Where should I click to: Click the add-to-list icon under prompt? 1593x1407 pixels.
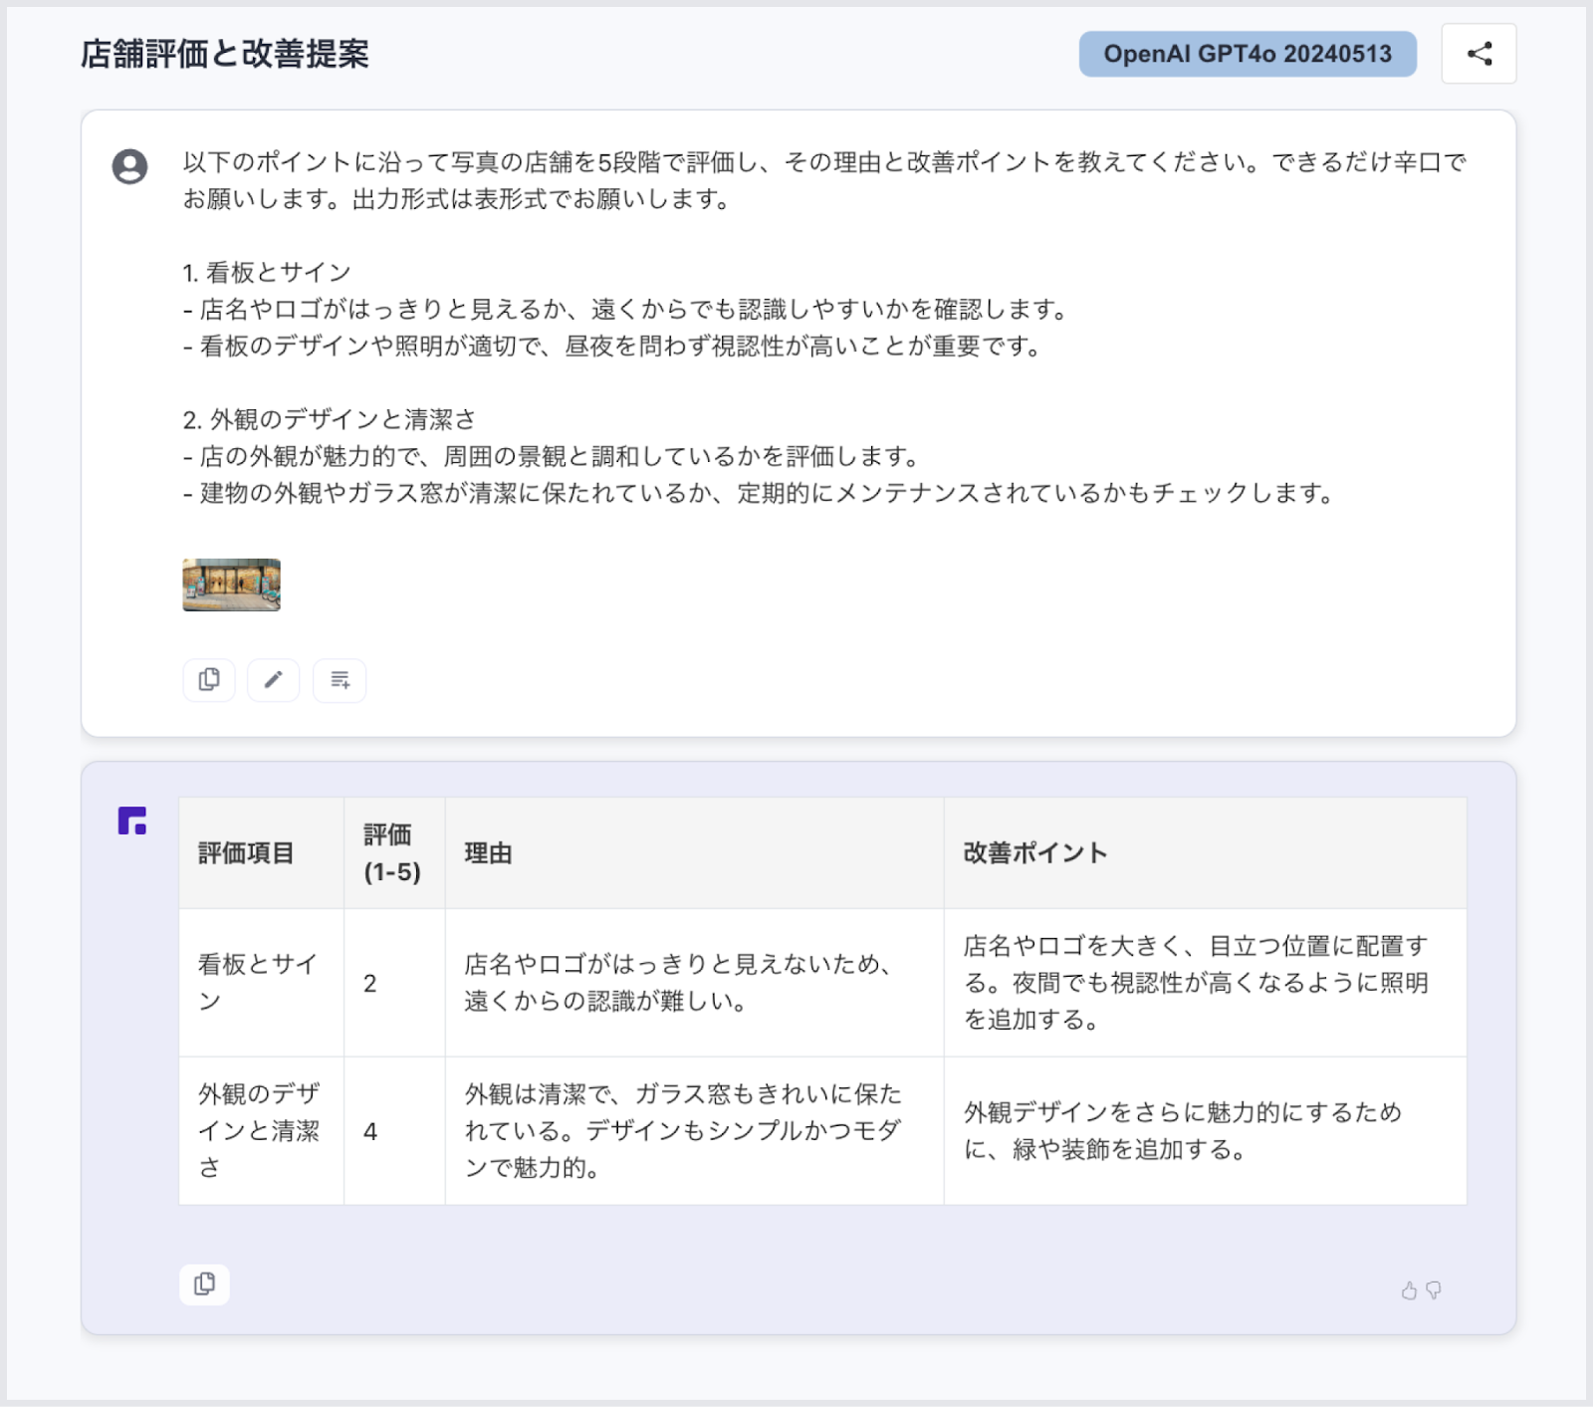coord(340,680)
